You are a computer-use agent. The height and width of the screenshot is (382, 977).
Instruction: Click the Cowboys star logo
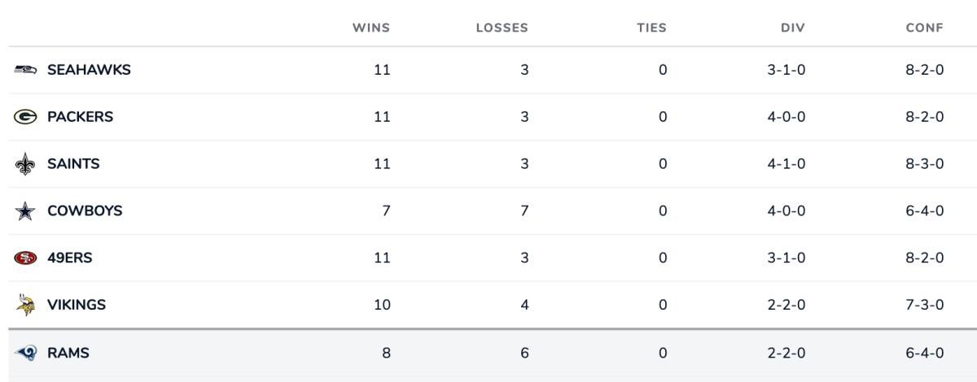point(25,211)
